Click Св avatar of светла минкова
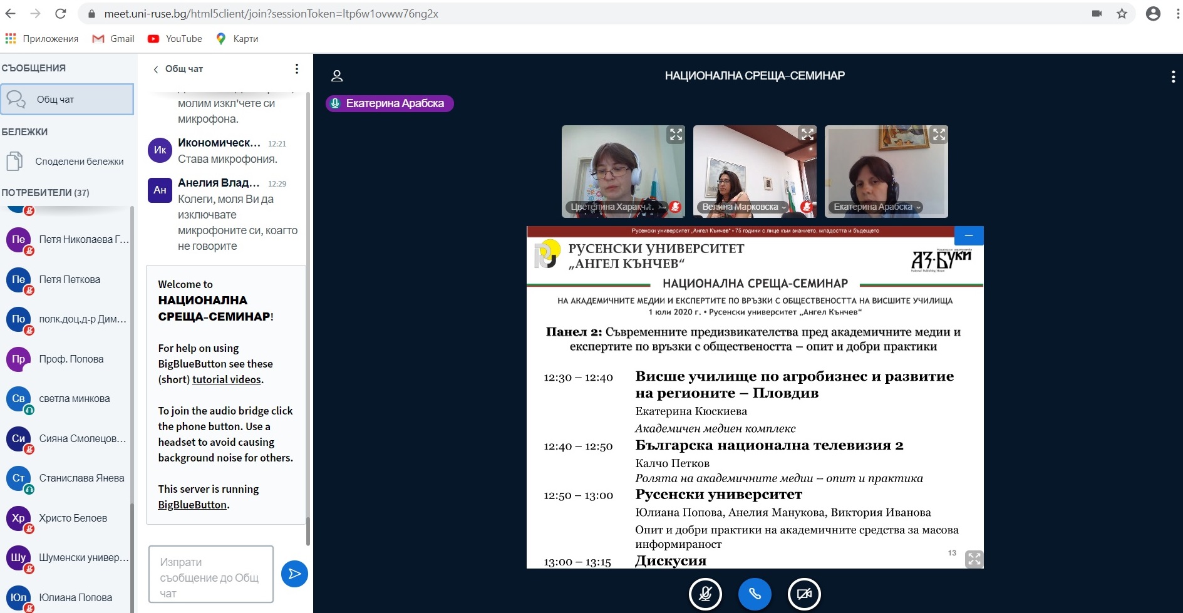 tap(18, 399)
